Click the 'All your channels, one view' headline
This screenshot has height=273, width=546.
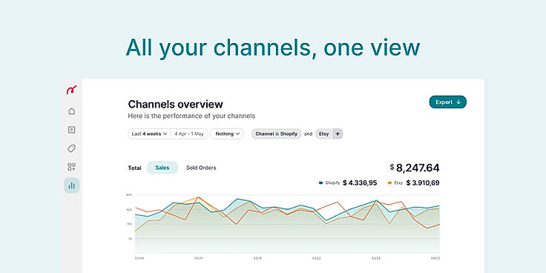click(273, 47)
